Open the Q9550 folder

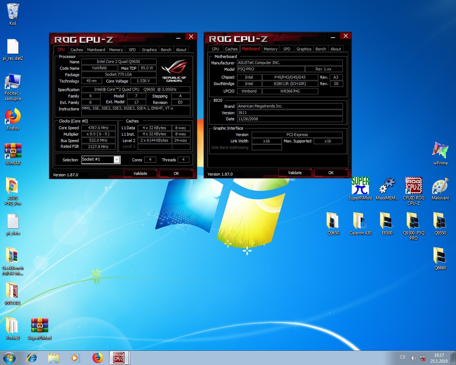point(440,224)
